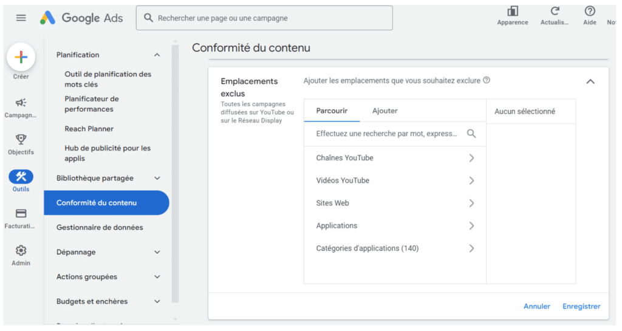Open the Aide help icon
622x331 pixels.
(x=589, y=11)
